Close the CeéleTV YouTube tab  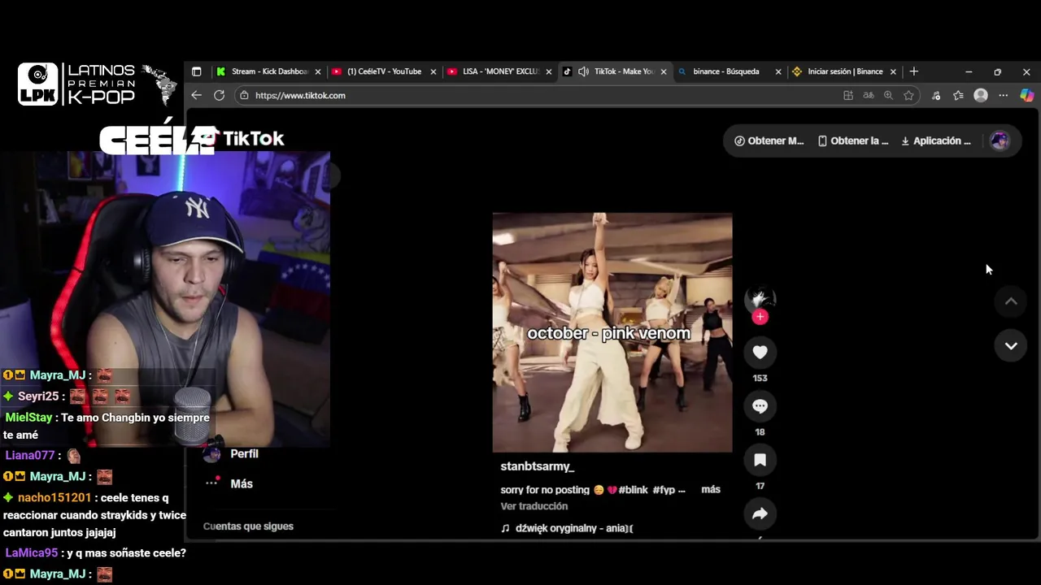(433, 71)
